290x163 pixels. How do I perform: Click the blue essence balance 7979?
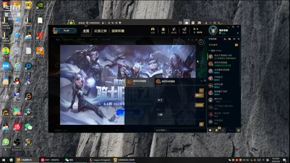pyautogui.click(x=198, y=33)
